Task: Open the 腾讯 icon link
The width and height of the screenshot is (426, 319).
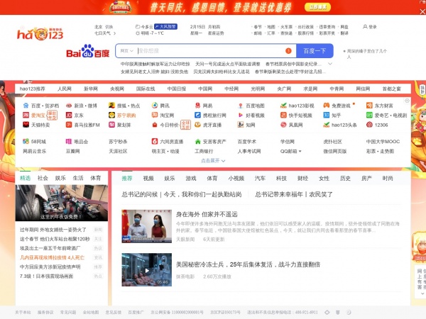Action: pyautogui.click(x=155, y=106)
